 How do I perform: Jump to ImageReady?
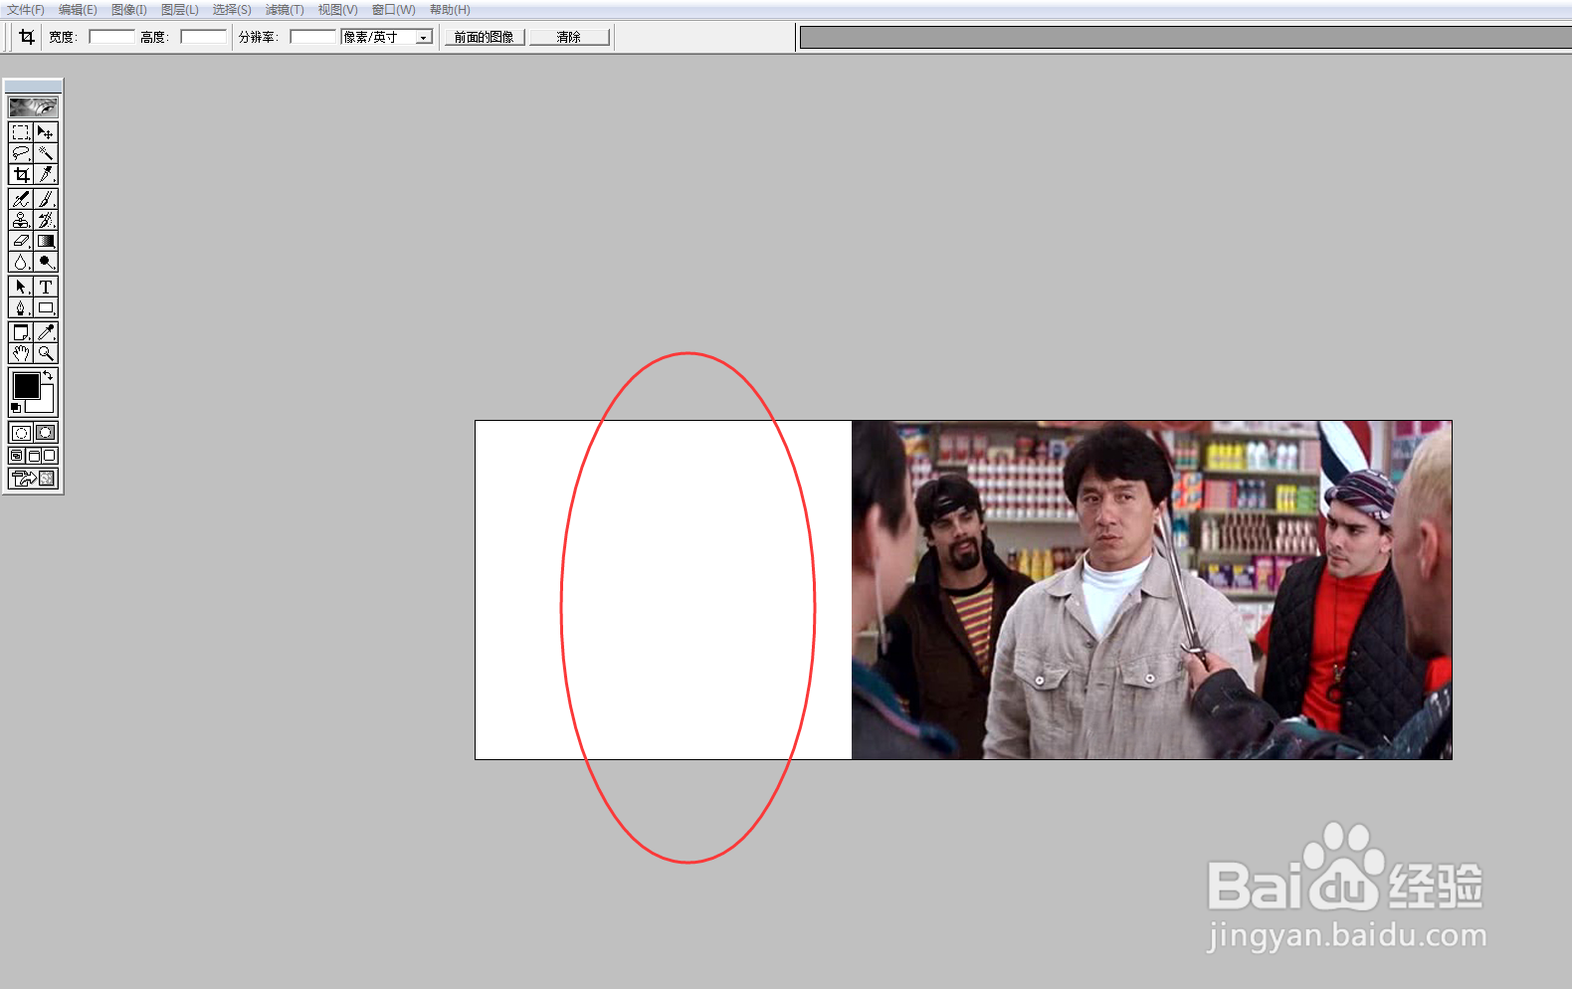pyautogui.click(x=33, y=479)
